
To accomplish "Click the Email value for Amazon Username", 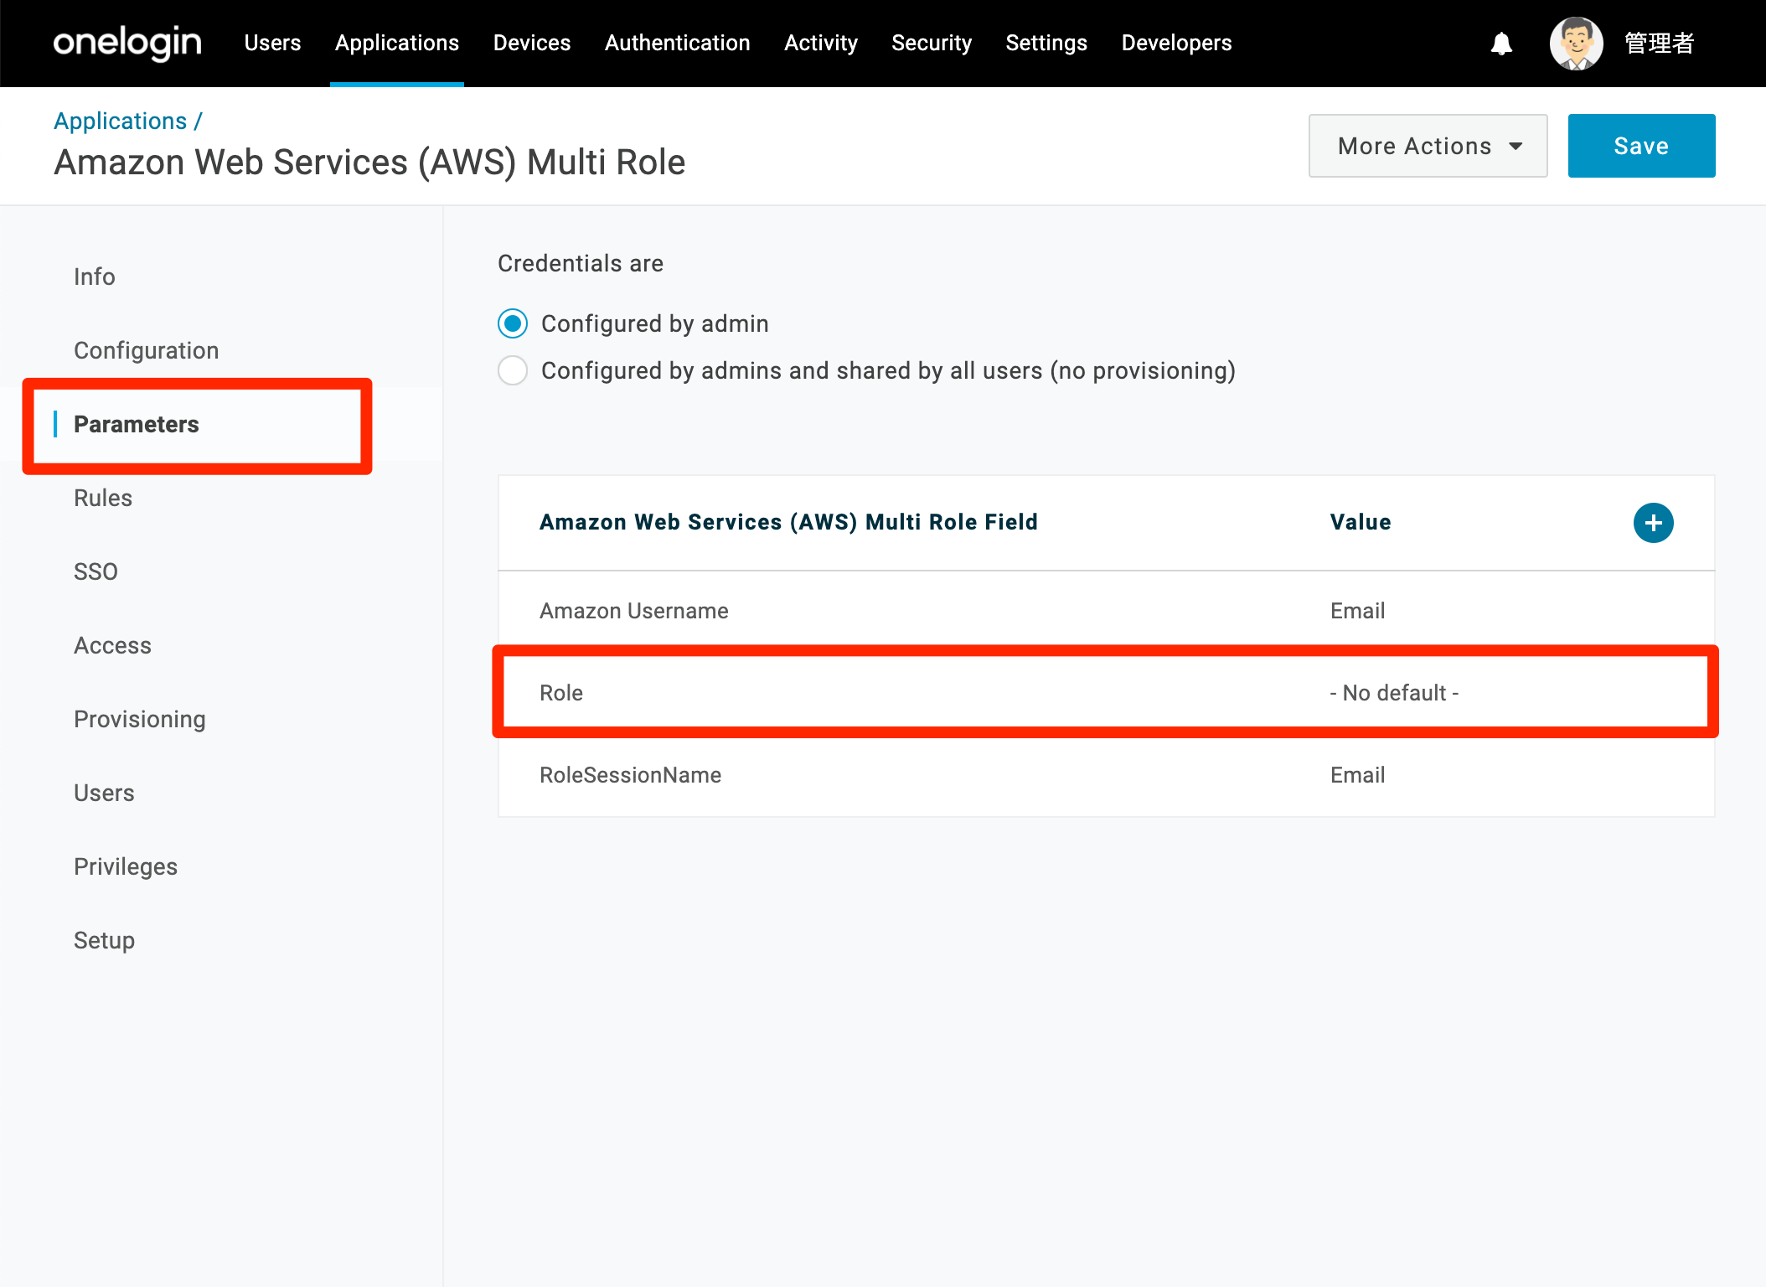I will 1357,611.
